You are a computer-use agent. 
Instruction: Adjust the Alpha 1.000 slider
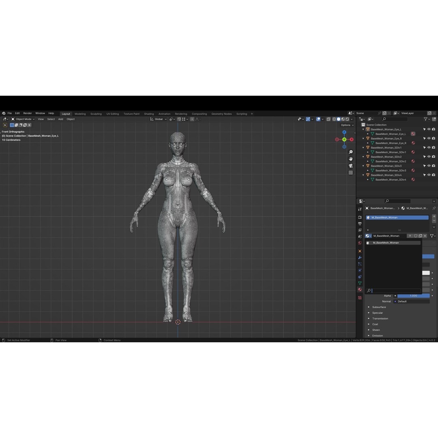(x=413, y=296)
